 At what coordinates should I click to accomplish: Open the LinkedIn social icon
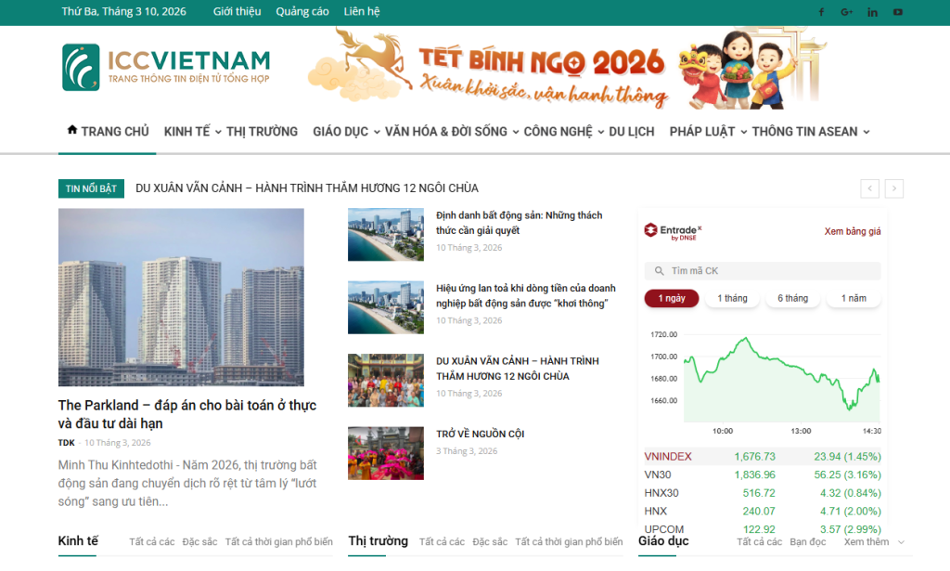point(872,12)
